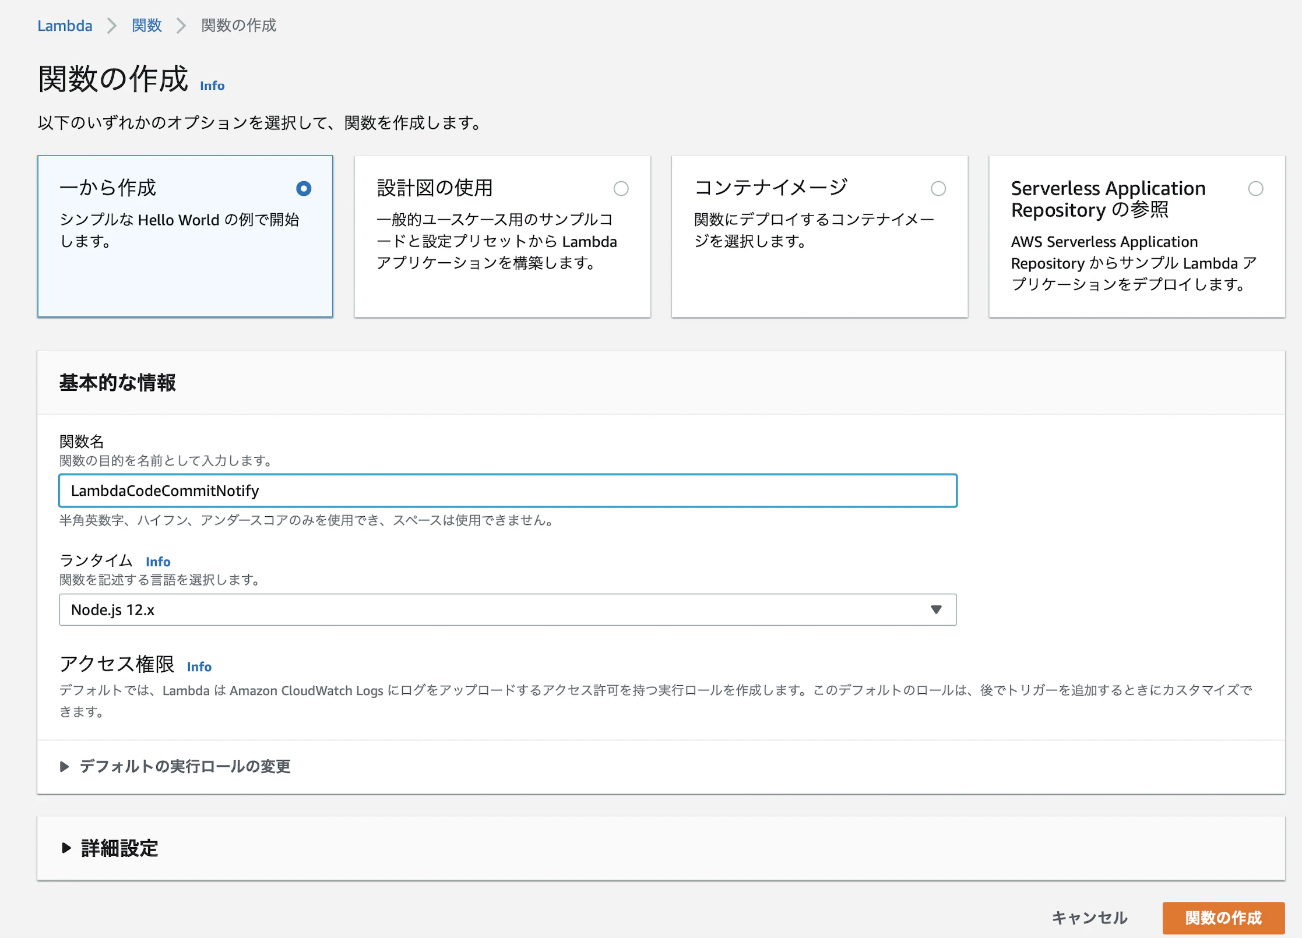Image resolution: width=1302 pixels, height=938 pixels.
Task: Click the 関数を記述する言語を選択します description
Action: click(x=160, y=580)
